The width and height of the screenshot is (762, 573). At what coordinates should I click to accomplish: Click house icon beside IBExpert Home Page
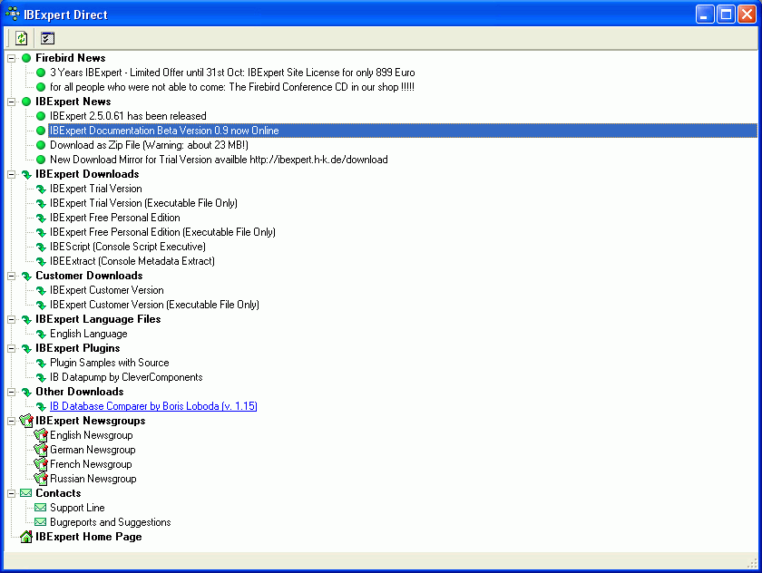click(x=26, y=537)
